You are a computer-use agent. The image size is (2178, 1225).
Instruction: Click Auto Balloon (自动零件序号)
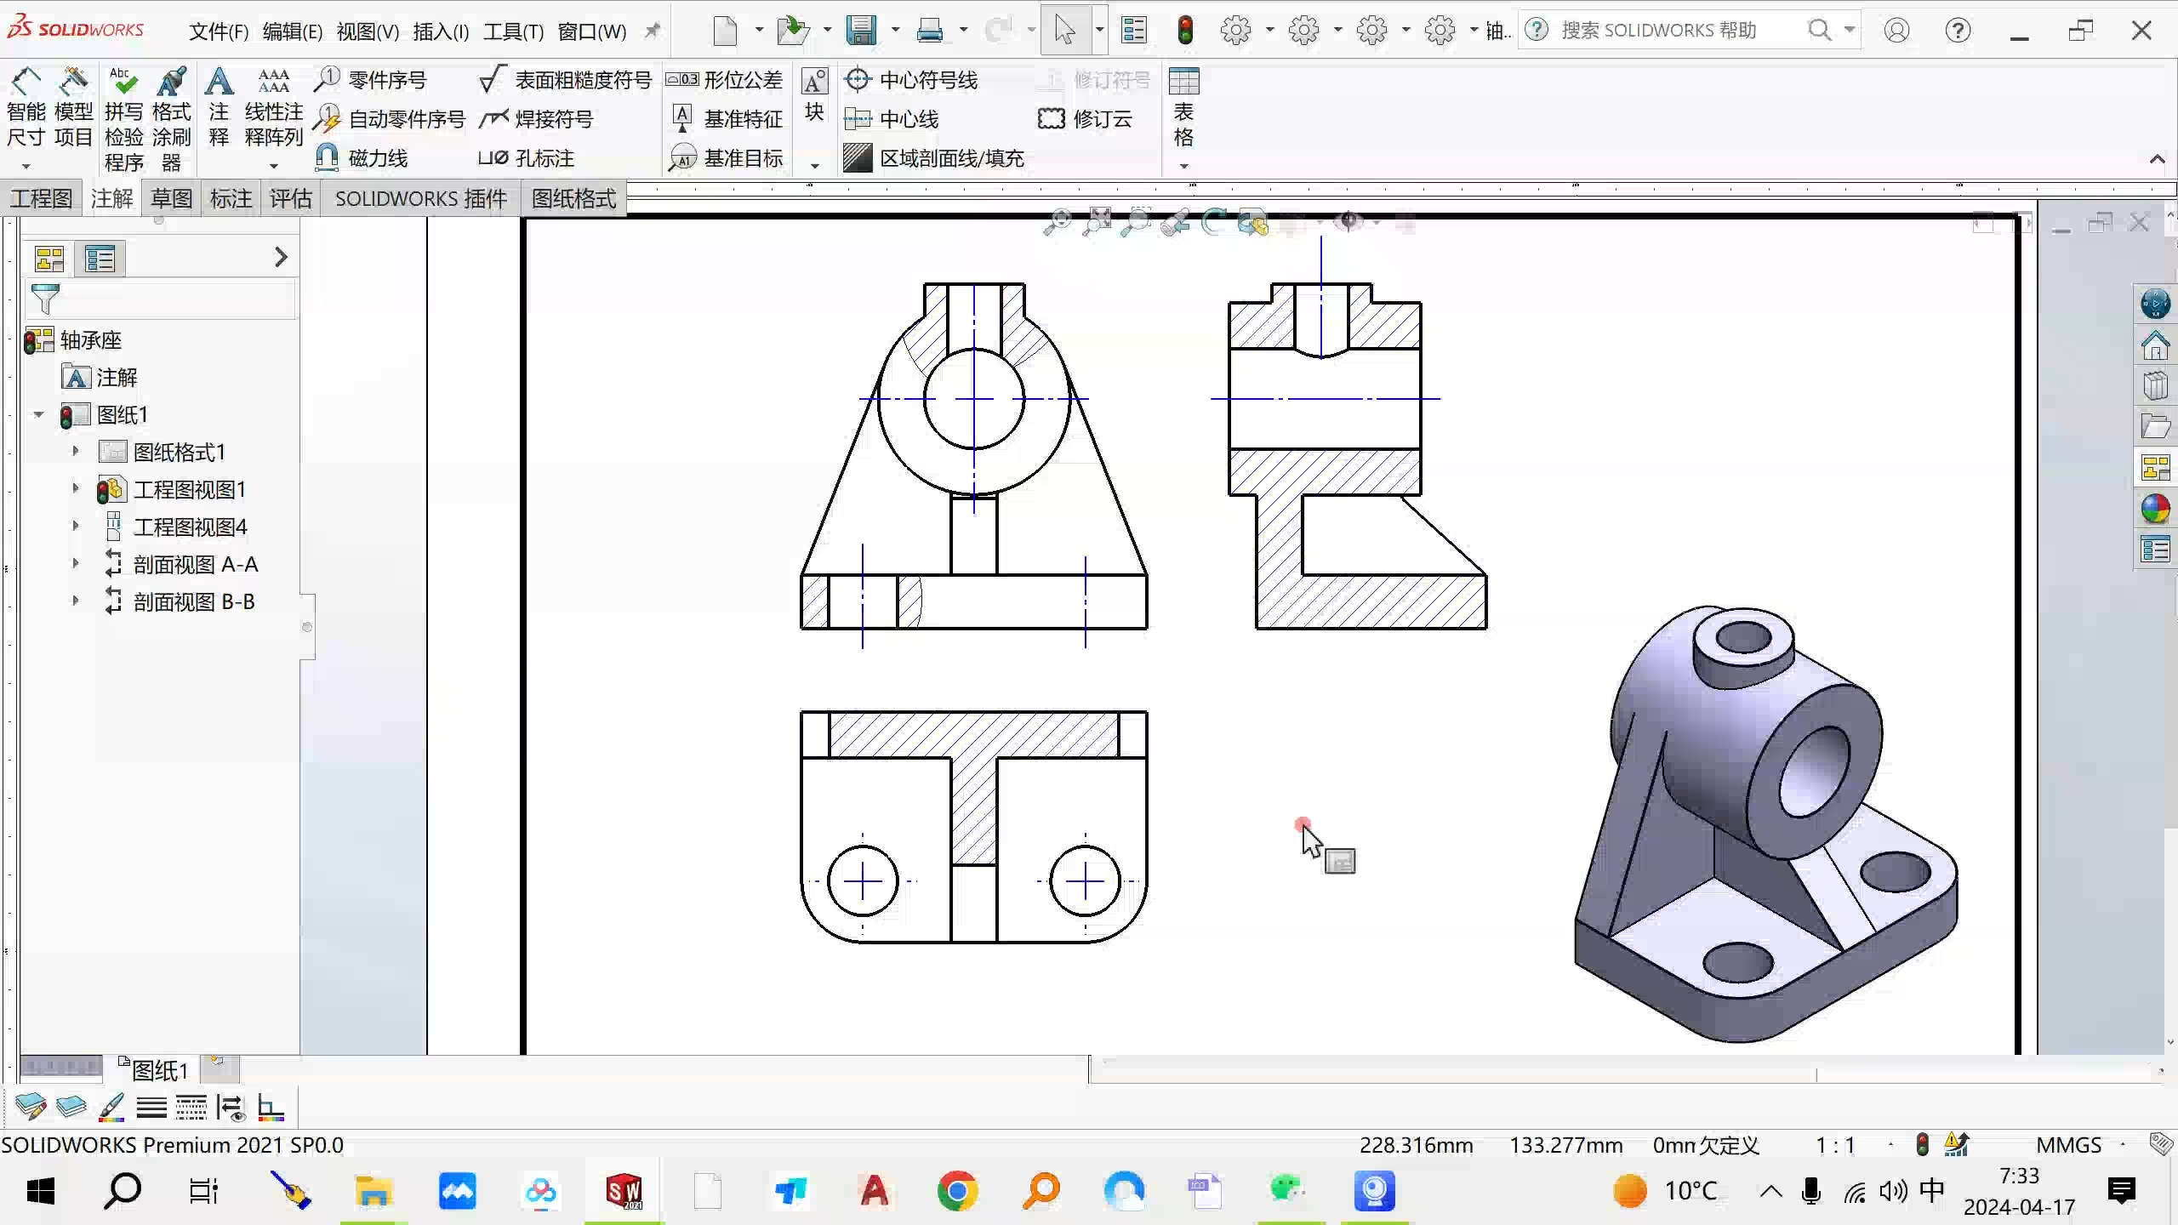pyautogui.click(x=390, y=119)
